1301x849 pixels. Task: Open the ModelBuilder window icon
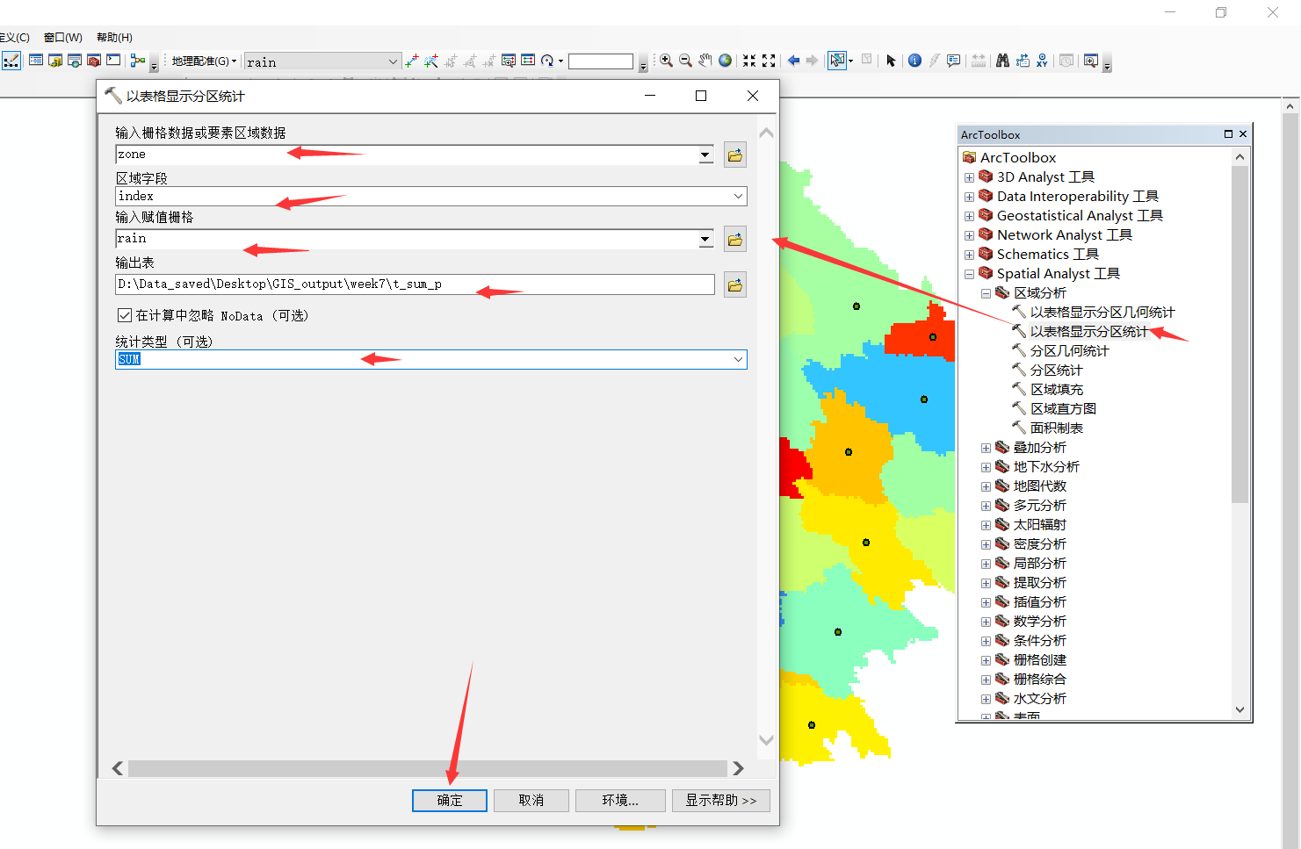(x=137, y=61)
